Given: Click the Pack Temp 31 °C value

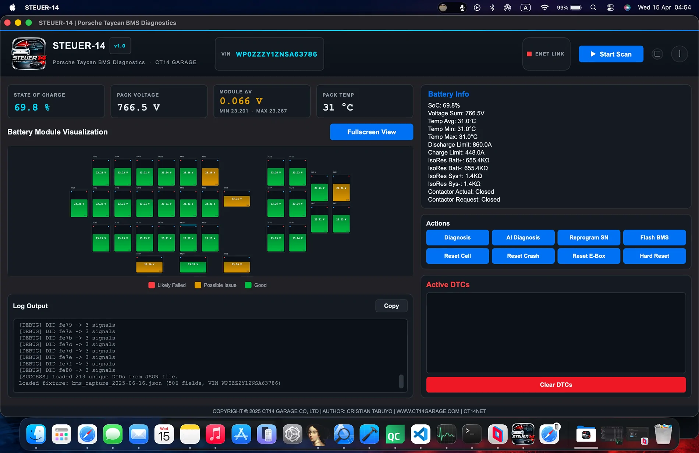Looking at the screenshot, I should [x=338, y=107].
